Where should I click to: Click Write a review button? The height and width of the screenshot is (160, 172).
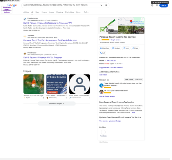pyautogui.click(x=129, y=80)
